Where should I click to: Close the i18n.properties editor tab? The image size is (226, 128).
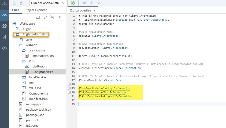click(x=94, y=10)
